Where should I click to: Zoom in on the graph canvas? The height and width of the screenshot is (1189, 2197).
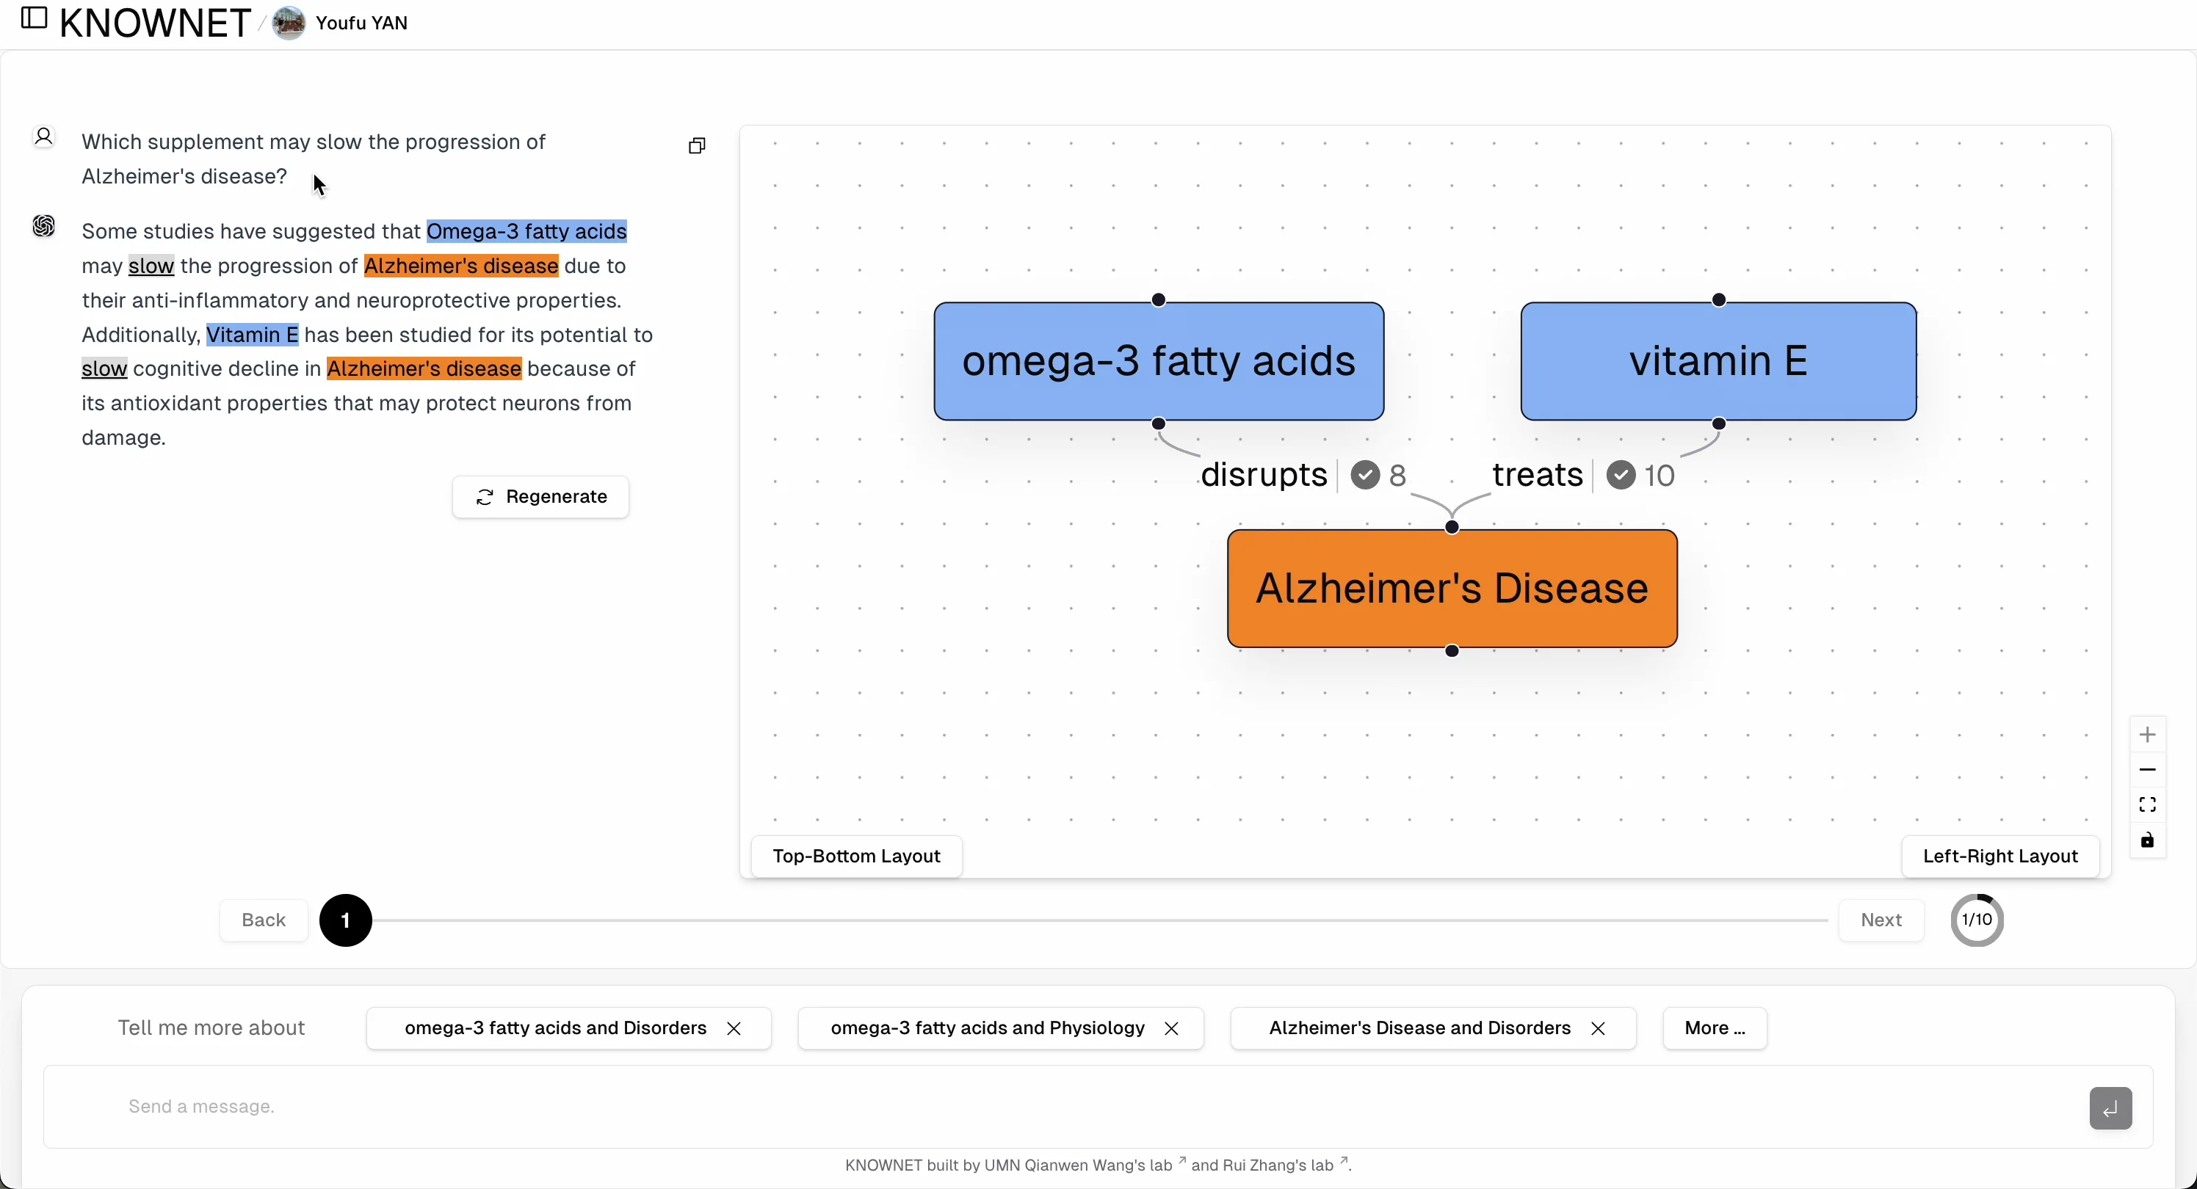pyautogui.click(x=2146, y=735)
